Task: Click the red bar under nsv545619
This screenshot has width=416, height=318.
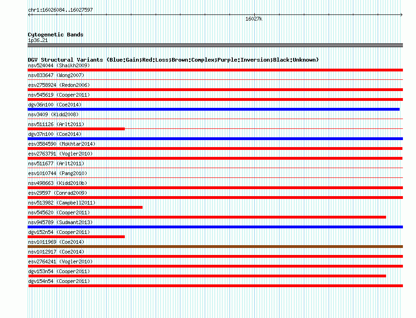Action: 215,99
